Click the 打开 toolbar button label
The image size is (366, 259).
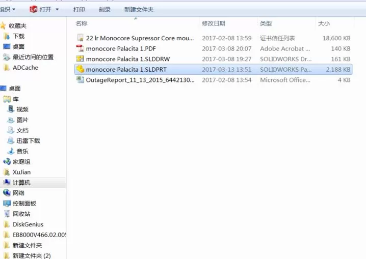[x=45, y=10]
